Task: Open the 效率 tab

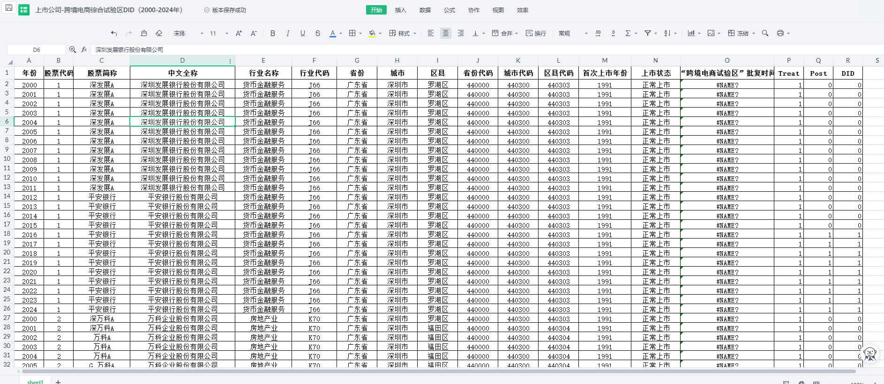Action: (523, 10)
